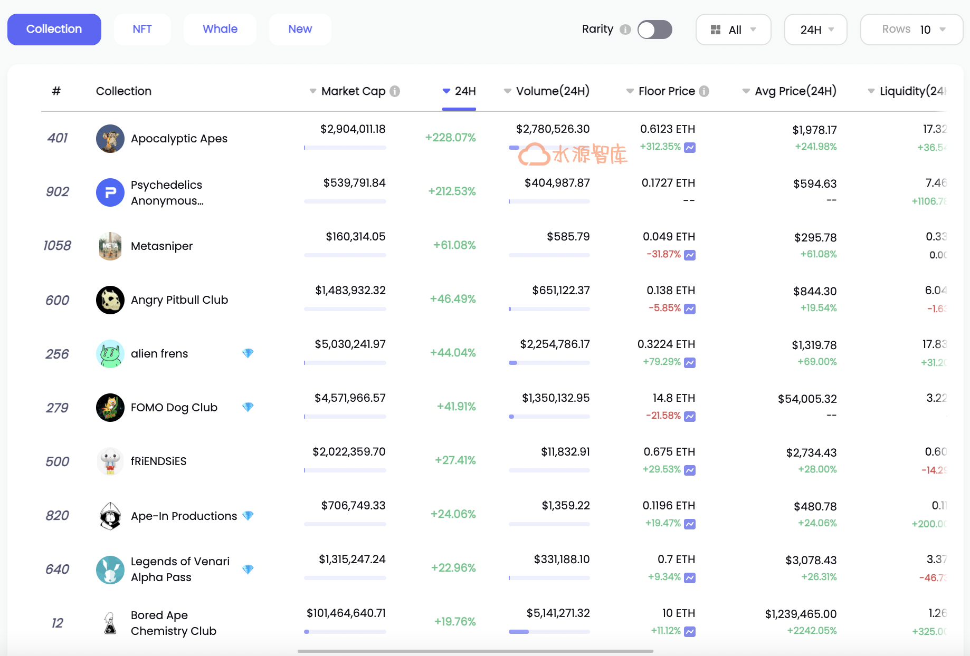This screenshot has height=656, width=970.
Task: Open the Legends of Venari Alpha Pass avatar
Action: coord(110,570)
